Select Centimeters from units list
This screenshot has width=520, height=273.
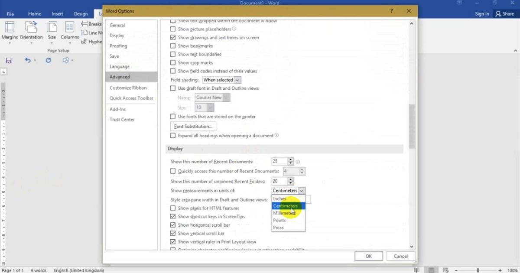tap(289, 206)
